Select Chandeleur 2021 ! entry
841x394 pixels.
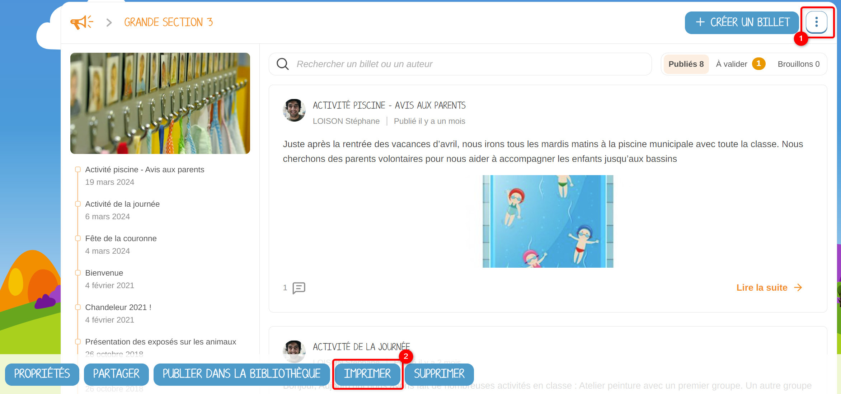click(x=118, y=308)
